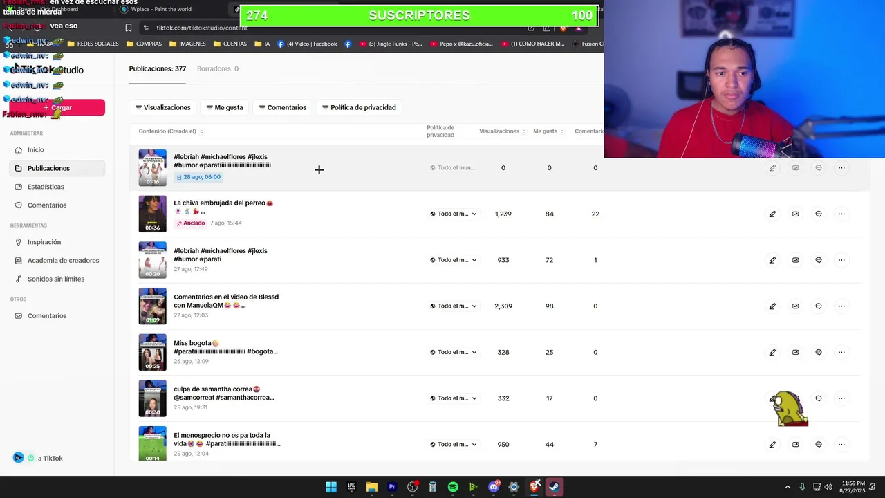View comments on the 933-views #lebriah post
This screenshot has height=498, width=885.
point(819,260)
